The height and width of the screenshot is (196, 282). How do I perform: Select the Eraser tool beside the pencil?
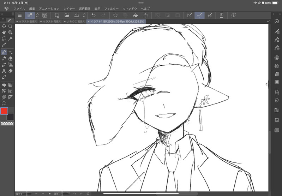point(11,59)
